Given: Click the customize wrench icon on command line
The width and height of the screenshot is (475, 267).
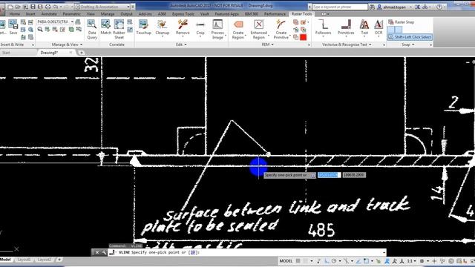Looking at the screenshot, I should coord(104,252).
